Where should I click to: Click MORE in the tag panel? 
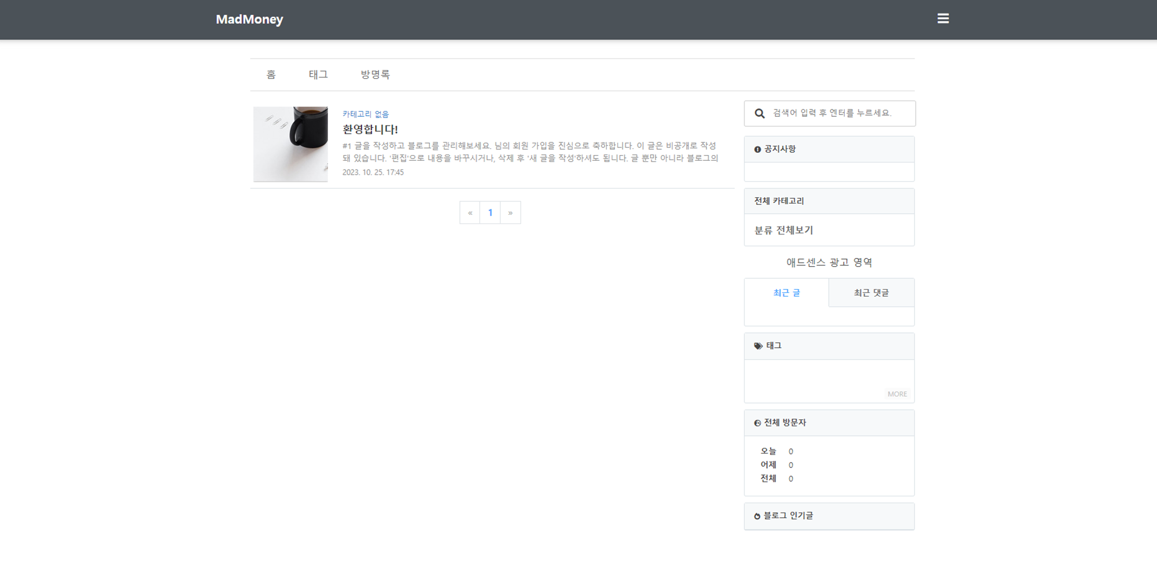[897, 394]
